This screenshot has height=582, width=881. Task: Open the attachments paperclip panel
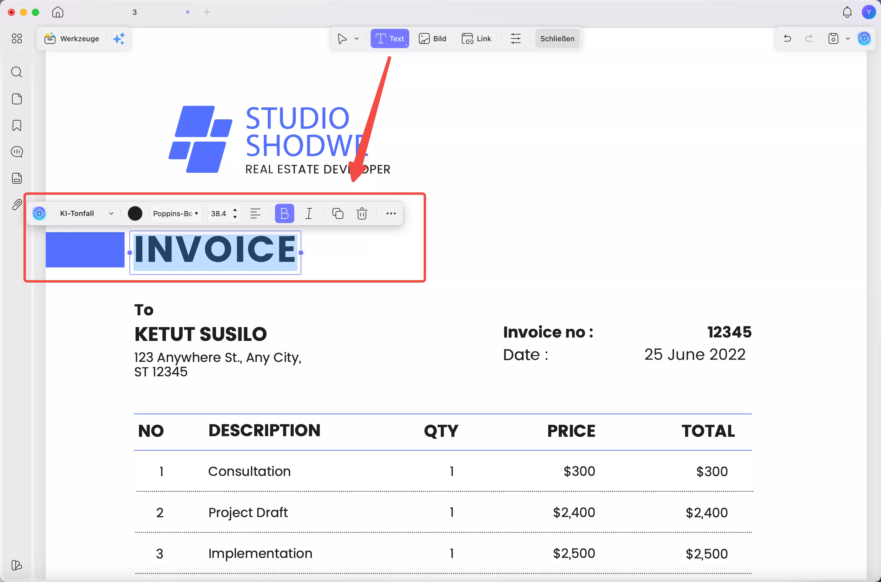point(17,204)
